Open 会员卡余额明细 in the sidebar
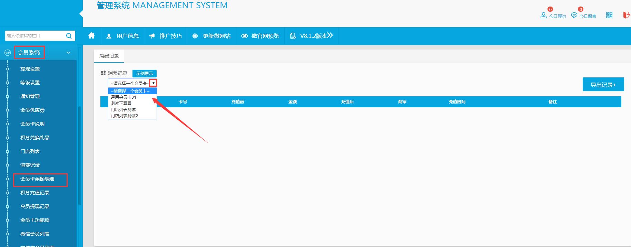631x247 pixels. 37,179
